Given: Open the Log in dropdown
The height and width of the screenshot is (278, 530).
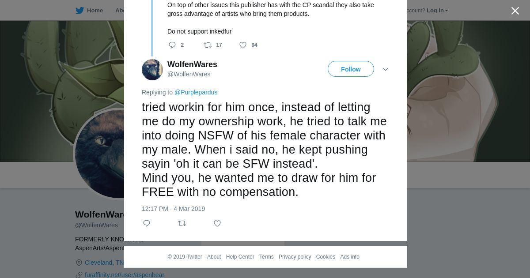Looking at the screenshot, I should [437, 11].
